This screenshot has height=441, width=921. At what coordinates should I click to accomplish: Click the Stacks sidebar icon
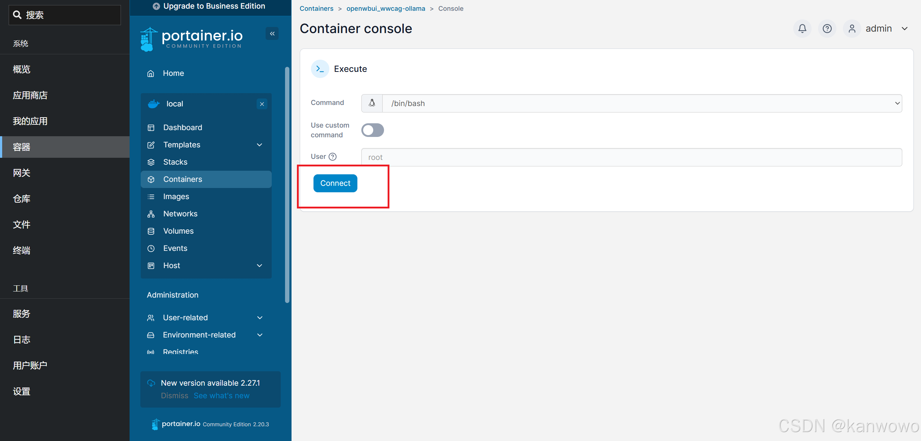pyautogui.click(x=150, y=162)
